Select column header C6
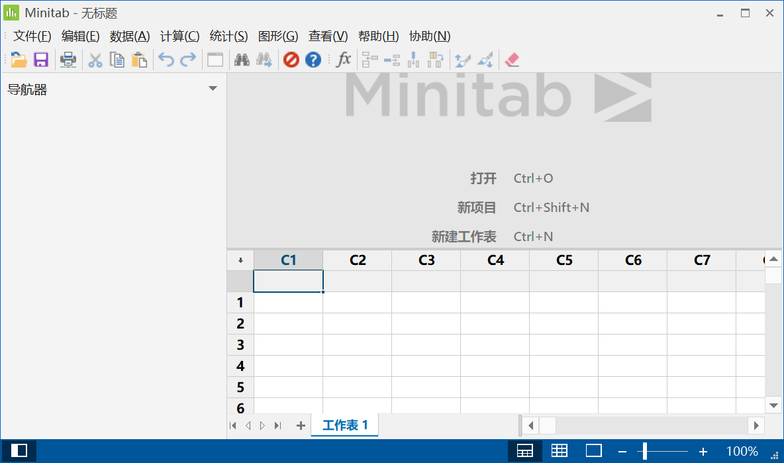Screen dimensions: 784x463 (633, 260)
